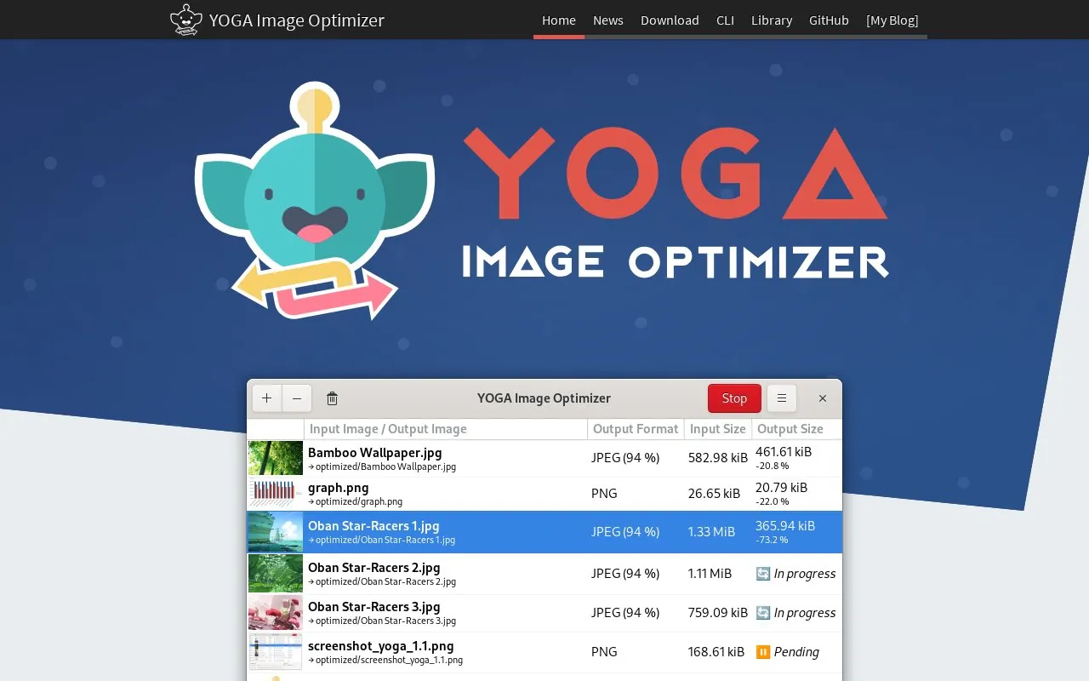The height and width of the screenshot is (681, 1089).
Task: Click the JPEG (94 %) format of Bamboo Wallpaper
Action: click(625, 458)
